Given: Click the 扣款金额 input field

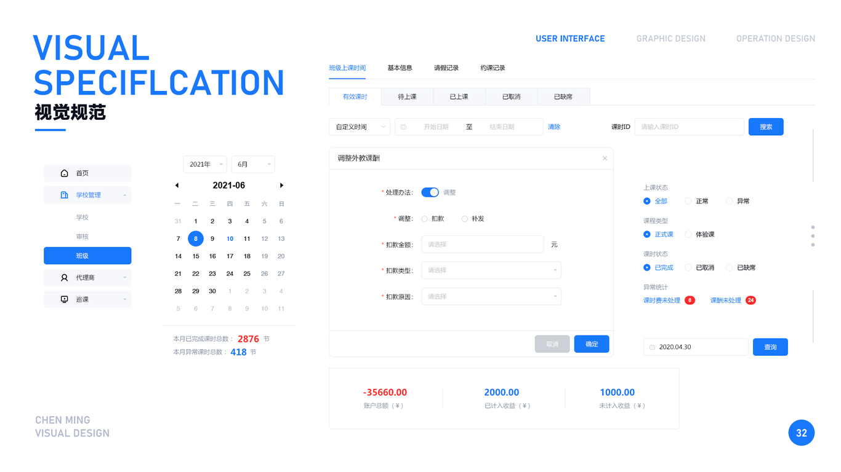Looking at the screenshot, I should pos(483,245).
